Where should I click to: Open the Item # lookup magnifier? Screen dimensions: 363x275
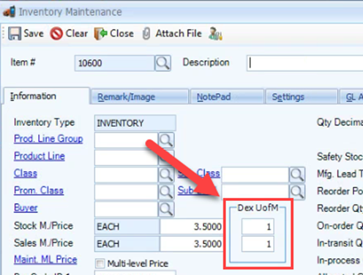pos(162,63)
